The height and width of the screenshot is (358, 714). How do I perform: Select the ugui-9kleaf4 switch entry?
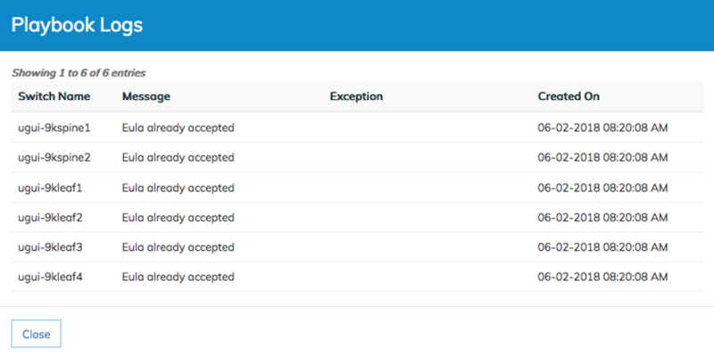point(50,277)
